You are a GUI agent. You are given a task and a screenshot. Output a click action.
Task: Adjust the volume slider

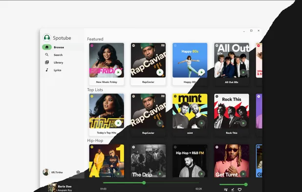tap(234, 185)
